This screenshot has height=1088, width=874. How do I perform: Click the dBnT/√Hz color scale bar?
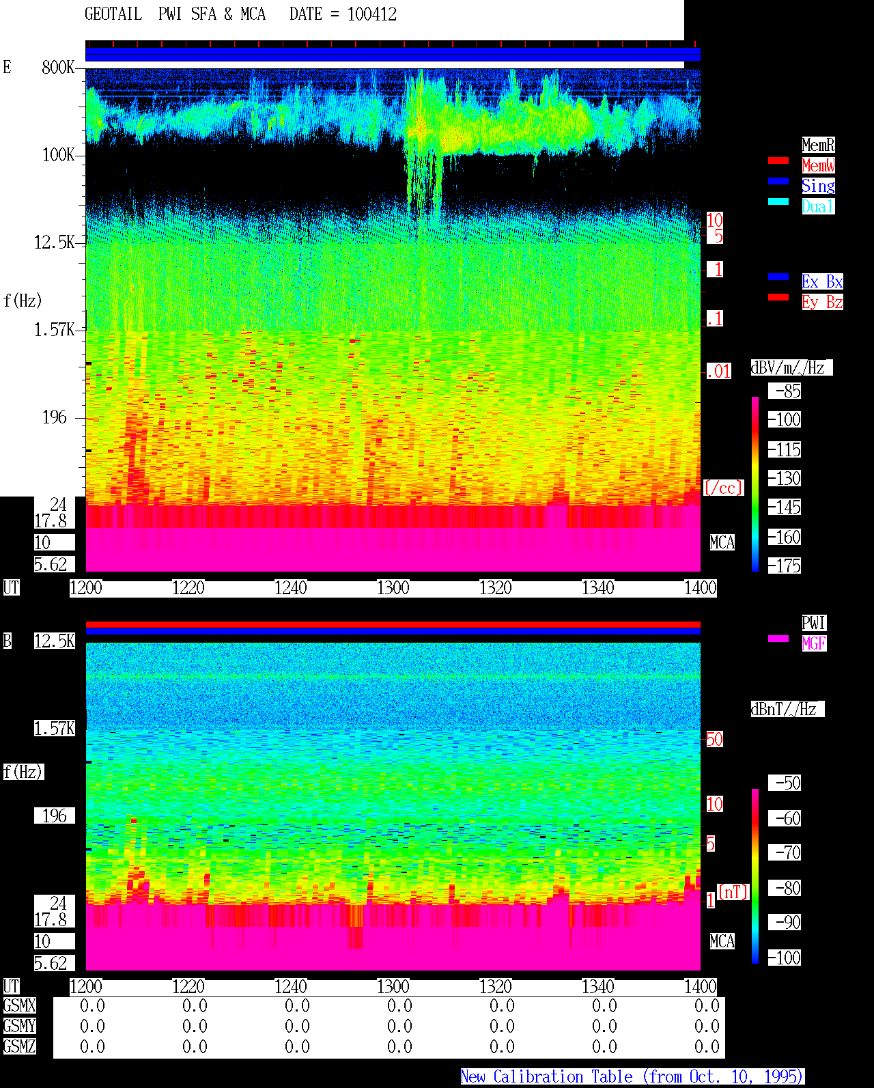[755, 876]
